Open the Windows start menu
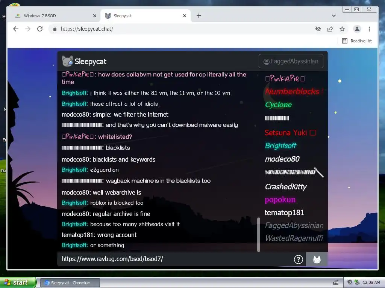This screenshot has width=385, height=288. pyautogui.click(x=18, y=282)
